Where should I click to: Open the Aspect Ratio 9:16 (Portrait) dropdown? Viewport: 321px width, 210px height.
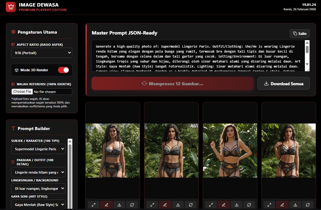[42, 53]
